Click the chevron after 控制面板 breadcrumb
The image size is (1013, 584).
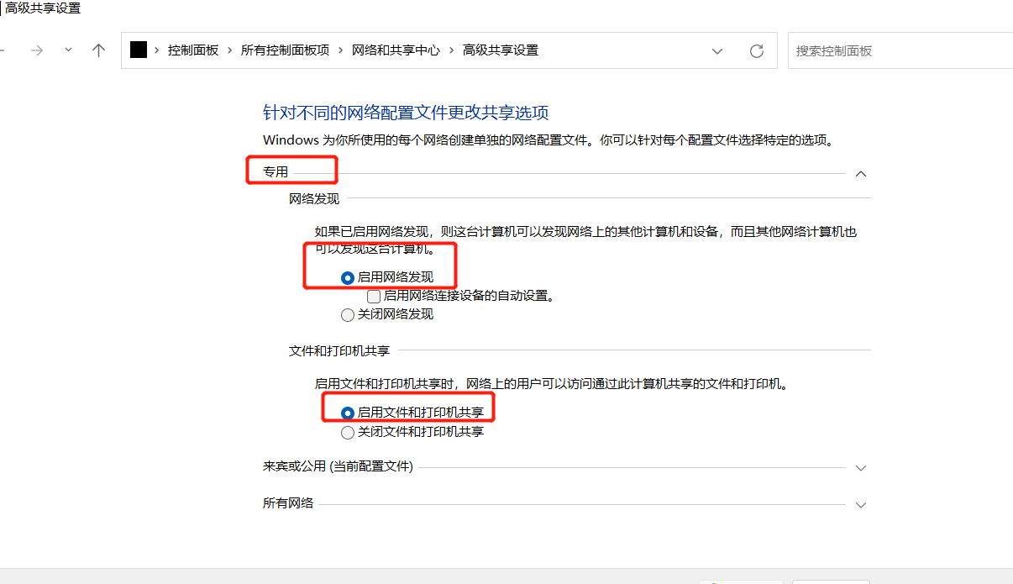pyautogui.click(x=229, y=50)
